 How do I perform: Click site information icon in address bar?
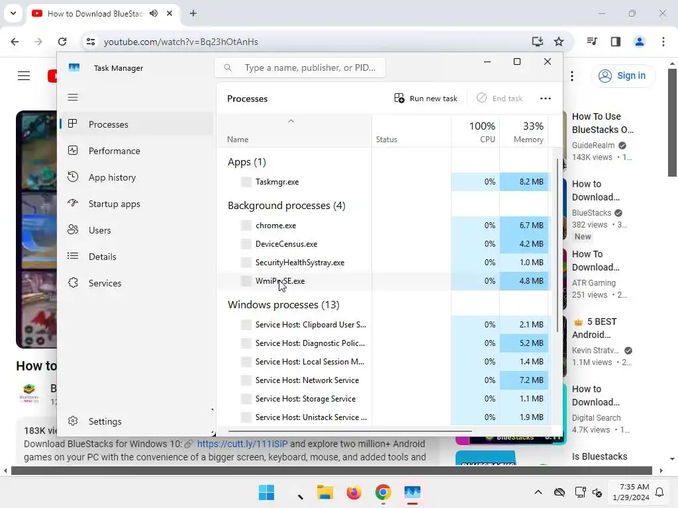pos(91,42)
